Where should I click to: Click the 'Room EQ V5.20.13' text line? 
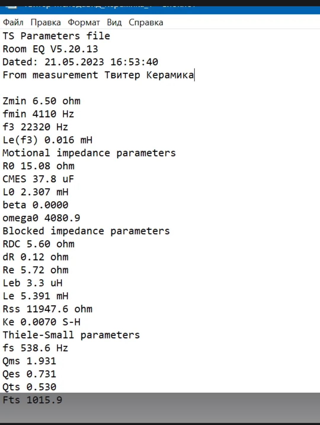(50, 49)
